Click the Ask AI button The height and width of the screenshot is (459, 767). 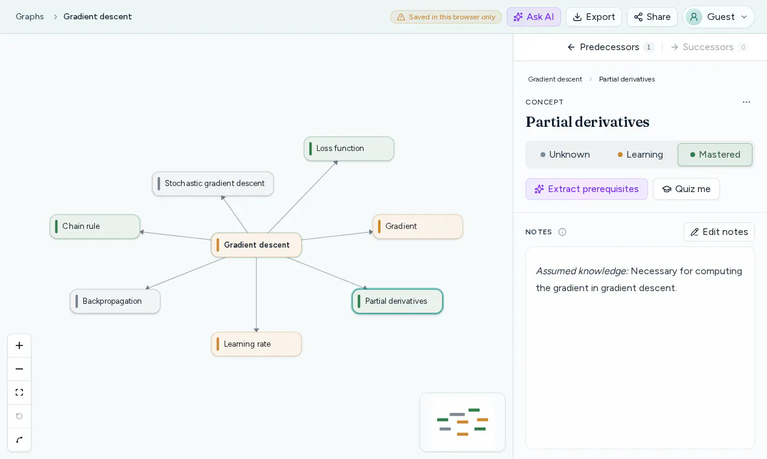pos(534,17)
